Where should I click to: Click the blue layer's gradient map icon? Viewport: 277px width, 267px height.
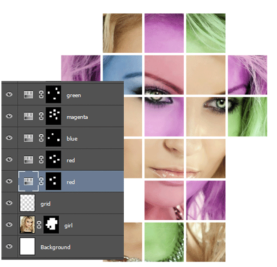(x=29, y=138)
